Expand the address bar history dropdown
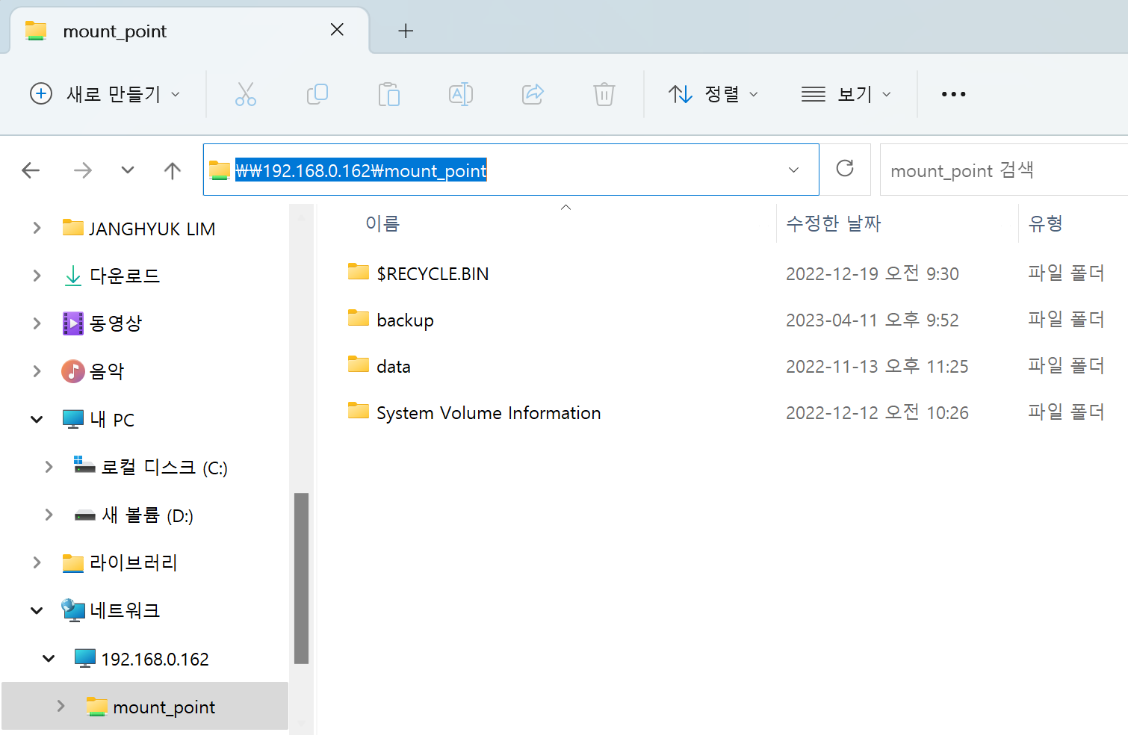The image size is (1128, 735). [x=793, y=170]
